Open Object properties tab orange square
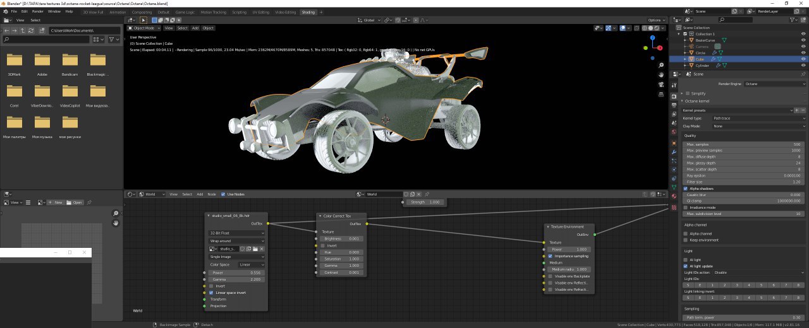809x328 pixels. [x=674, y=143]
